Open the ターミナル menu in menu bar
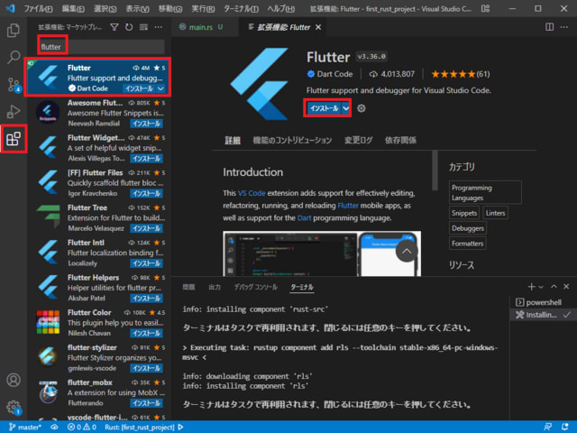The height and width of the screenshot is (433, 577). (240, 8)
